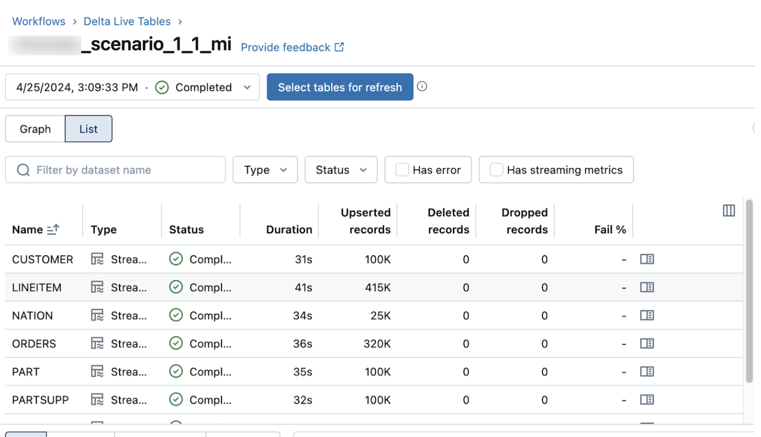Open details panel icon for CUSTOMER row

647,259
